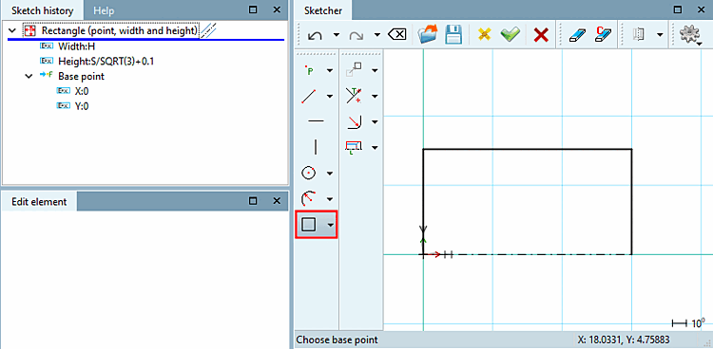Image resolution: width=713 pixels, height=349 pixels.
Task: Select the Edit element tab
Action: (x=39, y=201)
